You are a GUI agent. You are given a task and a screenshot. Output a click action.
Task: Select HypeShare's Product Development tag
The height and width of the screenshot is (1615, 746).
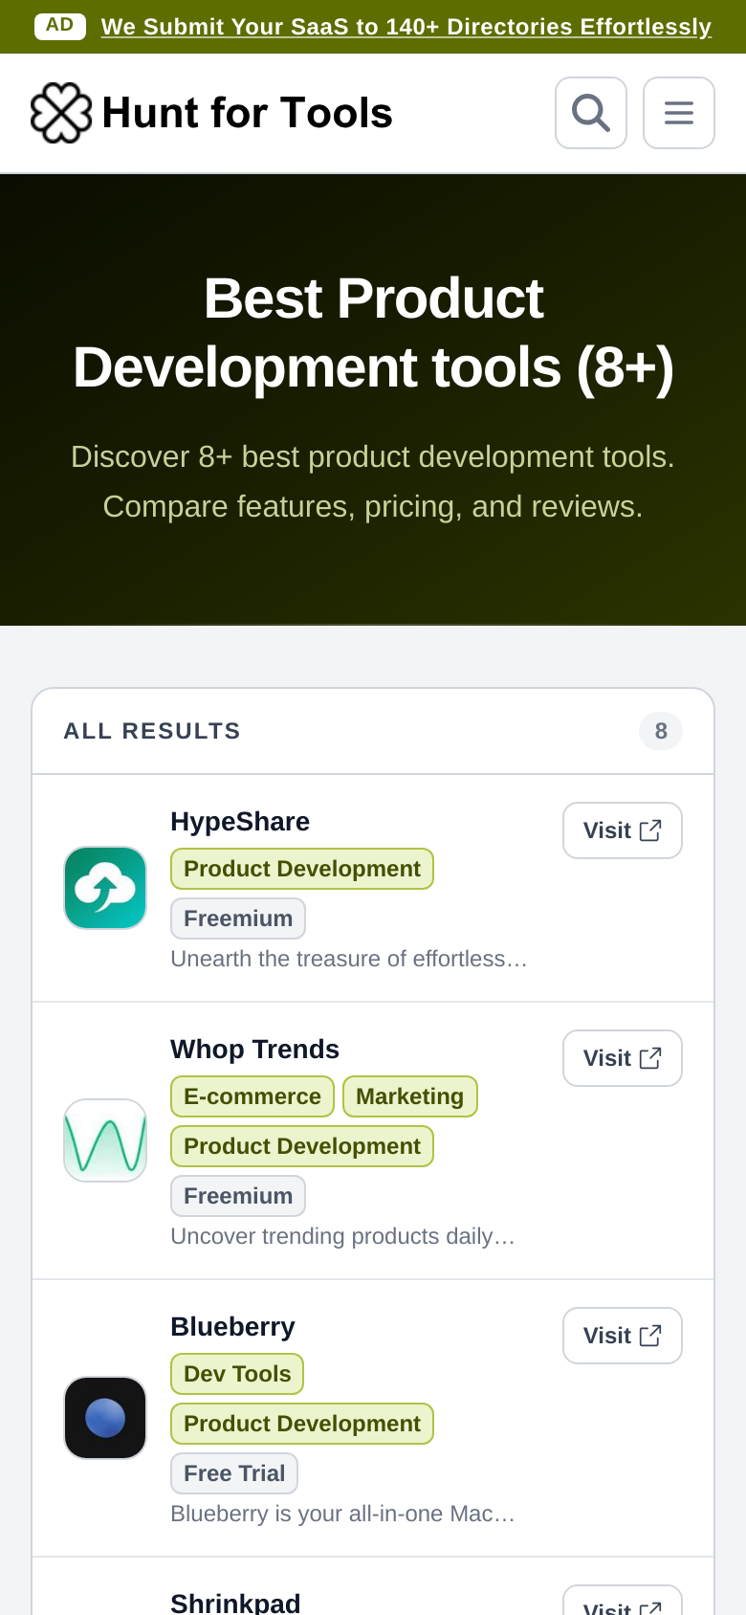302,869
